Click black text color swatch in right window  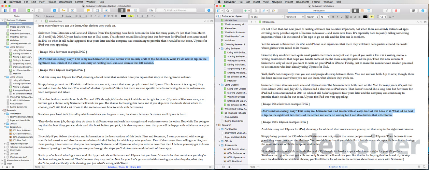point(365,17)
